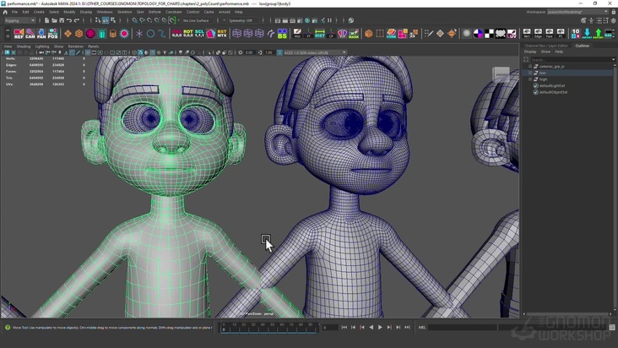Click the REF shelf icon
Screen dimensions: 618x348
[19, 34]
